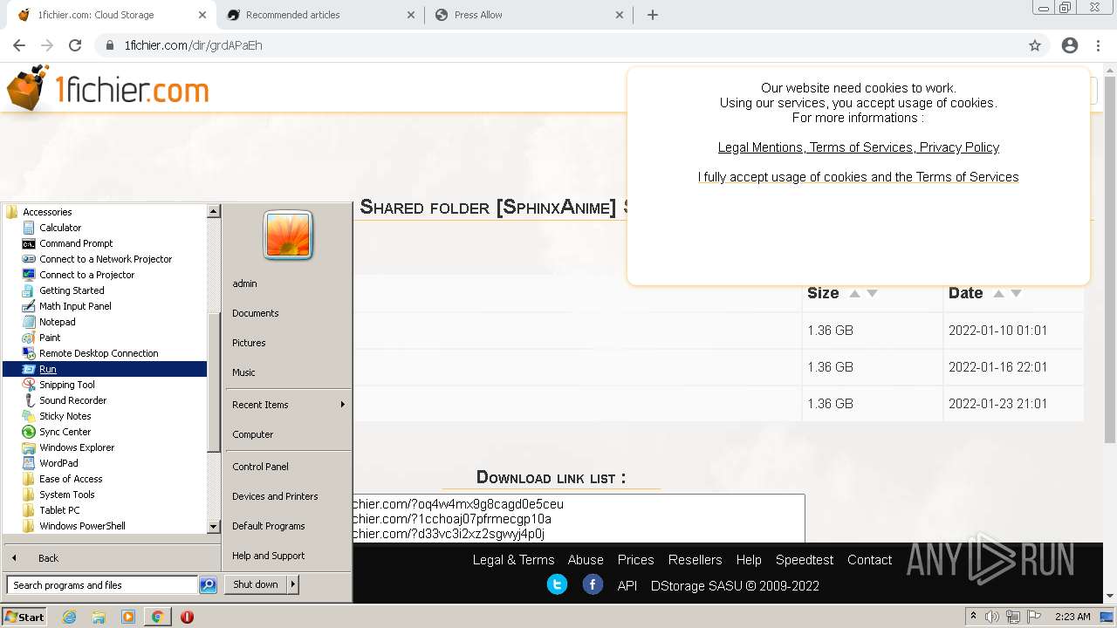
Task: Open Documents from Start menu
Action: (256, 313)
